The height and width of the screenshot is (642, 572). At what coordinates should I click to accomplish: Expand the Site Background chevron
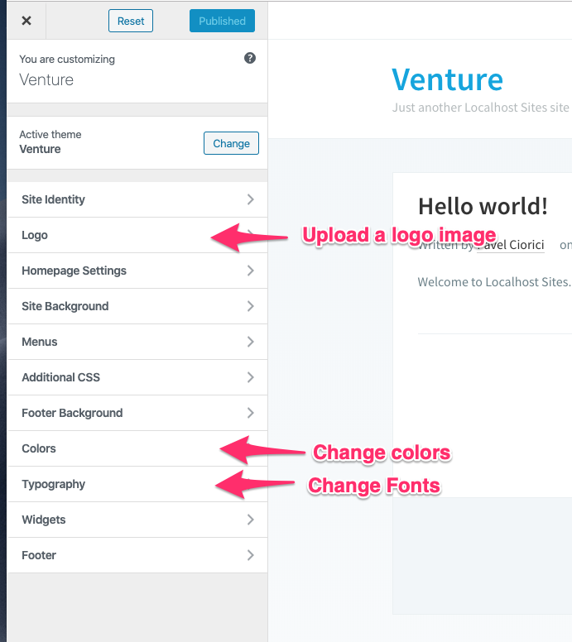click(x=250, y=306)
